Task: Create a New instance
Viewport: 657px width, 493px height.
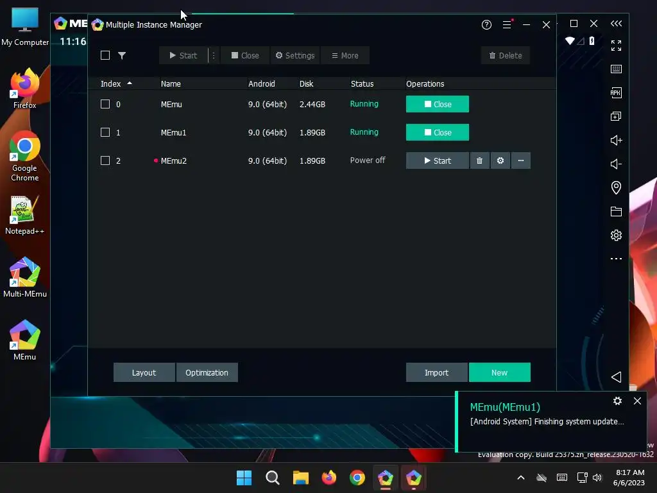Action: click(499, 372)
